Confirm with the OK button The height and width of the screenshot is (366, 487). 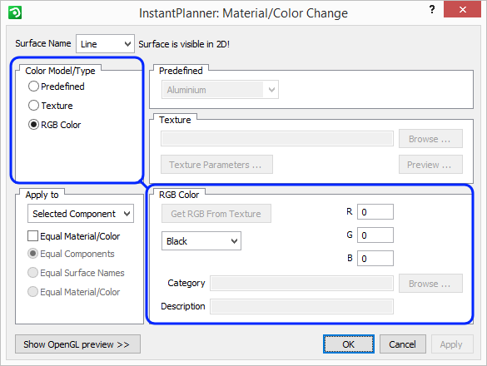pyautogui.click(x=349, y=344)
